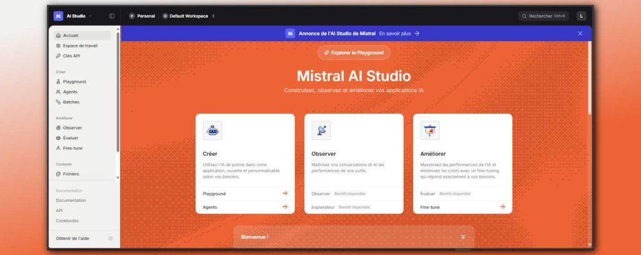Open Playground row in Créer card

245,194
